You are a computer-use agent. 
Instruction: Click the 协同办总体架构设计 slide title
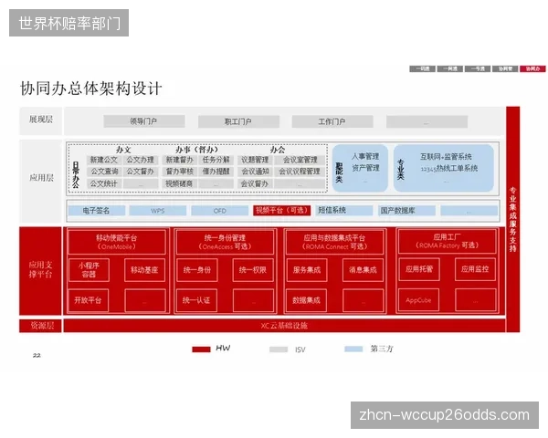[x=90, y=89]
